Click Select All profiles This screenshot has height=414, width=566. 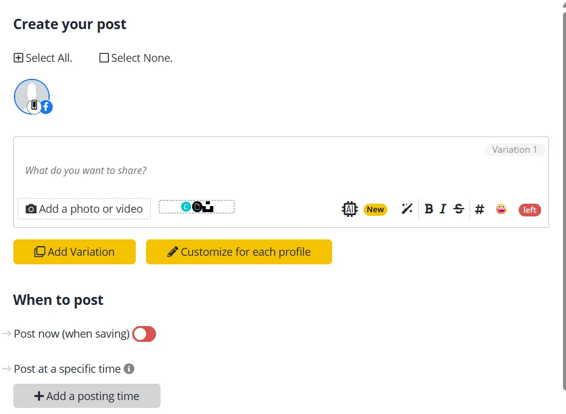[x=43, y=58]
